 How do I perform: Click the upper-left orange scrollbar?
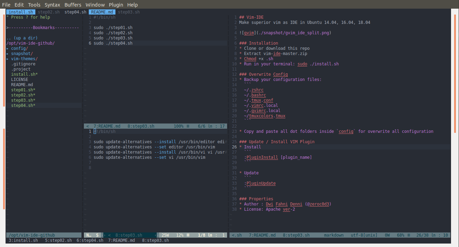pos(4,61)
